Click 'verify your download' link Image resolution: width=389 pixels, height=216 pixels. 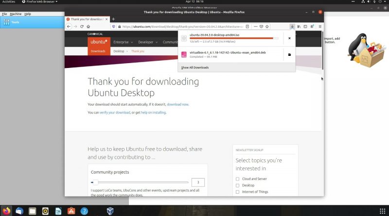[x=115, y=113]
